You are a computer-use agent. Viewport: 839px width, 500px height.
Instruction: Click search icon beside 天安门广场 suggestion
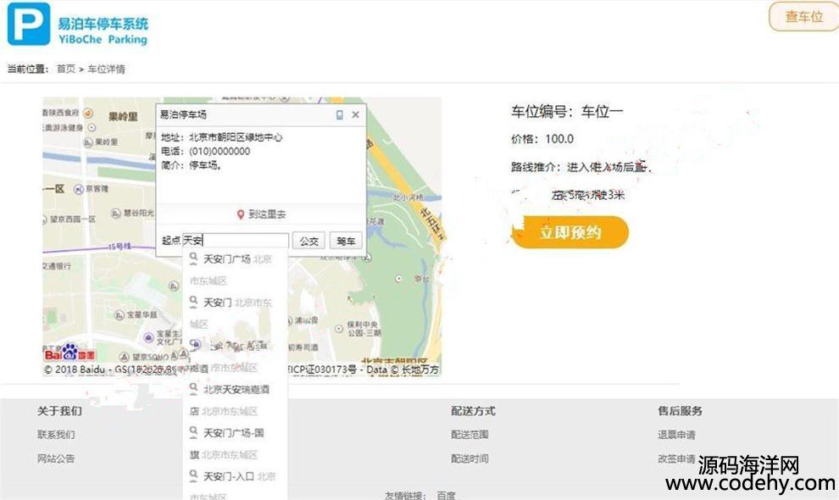coord(194,259)
